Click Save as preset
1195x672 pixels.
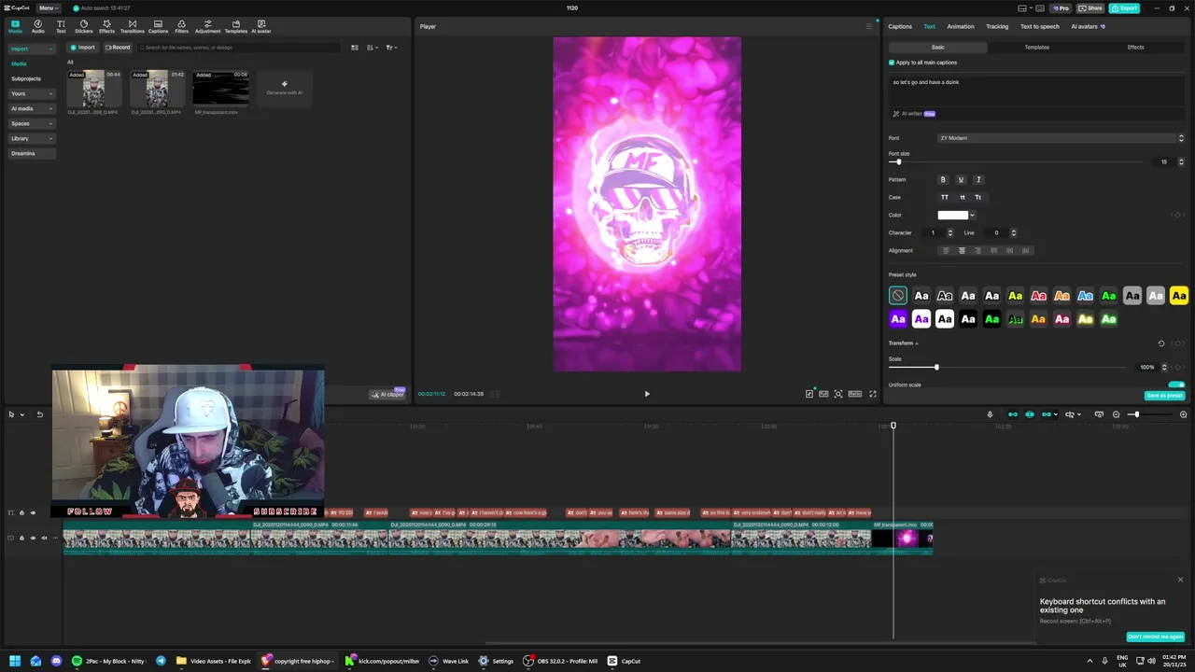point(1164,396)
